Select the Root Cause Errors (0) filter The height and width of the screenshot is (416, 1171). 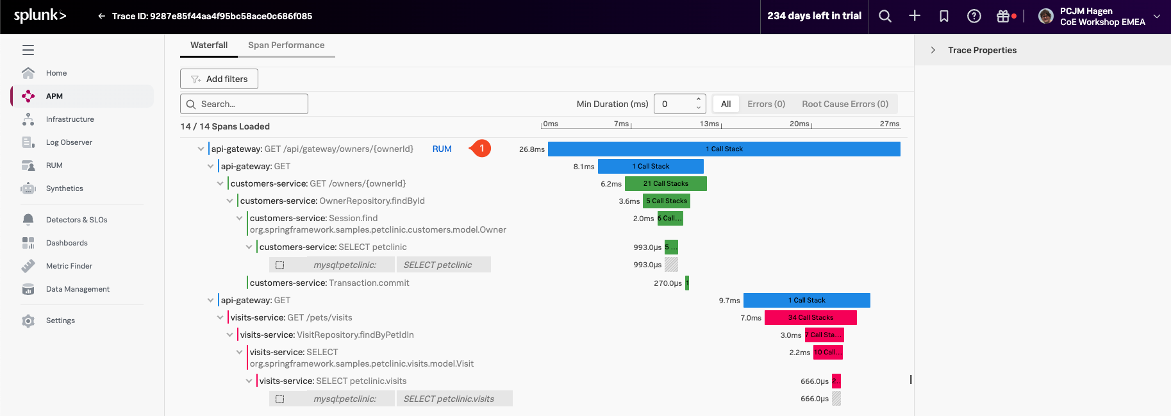(845, 104)
